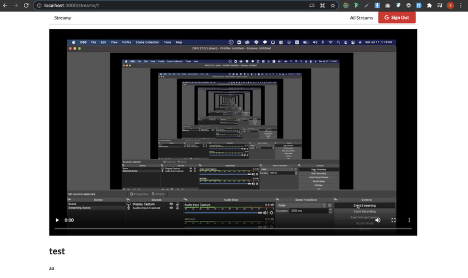Screen dimensions: 468x278
Task: Open the QR code icon in address bar
Action: [322, 5]
